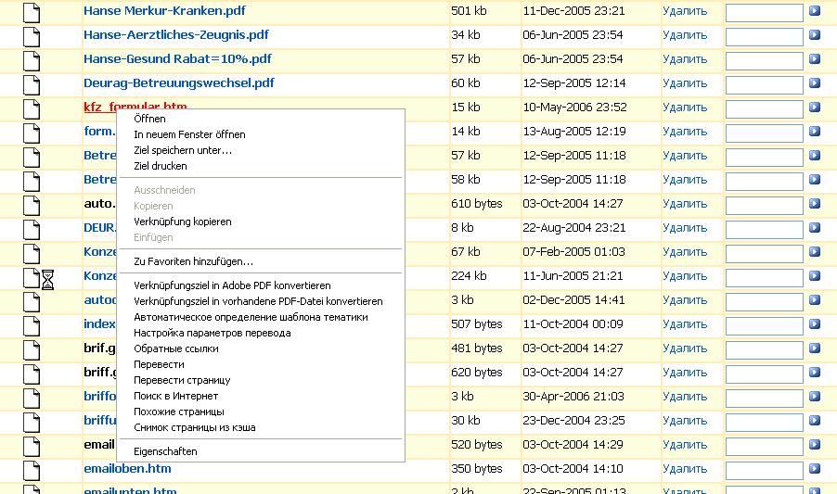Select Ziel drucken menu entry
The width and height of the screenshot is (837, 494).
point(161,166)
